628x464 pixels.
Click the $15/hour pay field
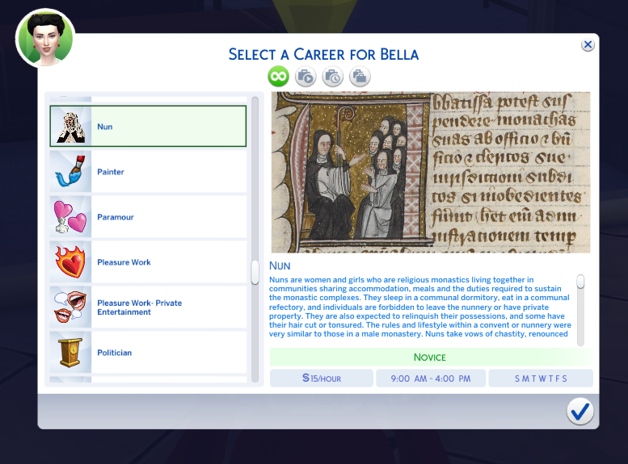(x=322, y=378)
